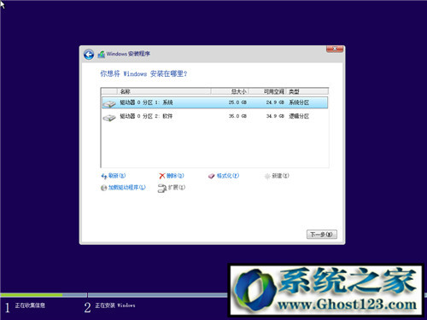Click the 25.0 GB total size value
427x320 pixels.
coord(237,102)
